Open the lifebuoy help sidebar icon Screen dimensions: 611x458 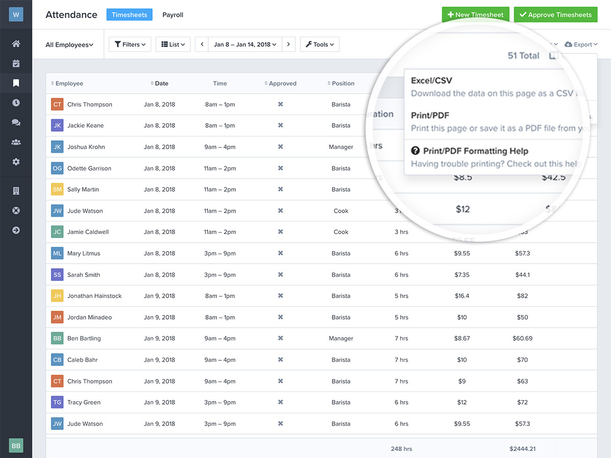click(x=16, y=210)
